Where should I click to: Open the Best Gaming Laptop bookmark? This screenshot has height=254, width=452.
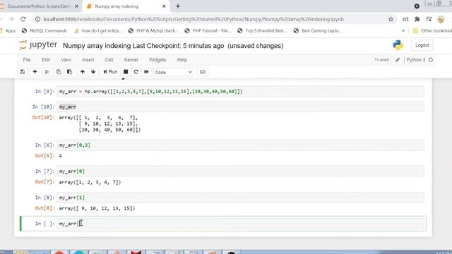point(317,30)
